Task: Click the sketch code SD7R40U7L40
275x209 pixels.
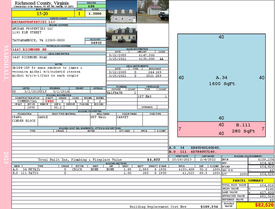Action: (203, 152)
